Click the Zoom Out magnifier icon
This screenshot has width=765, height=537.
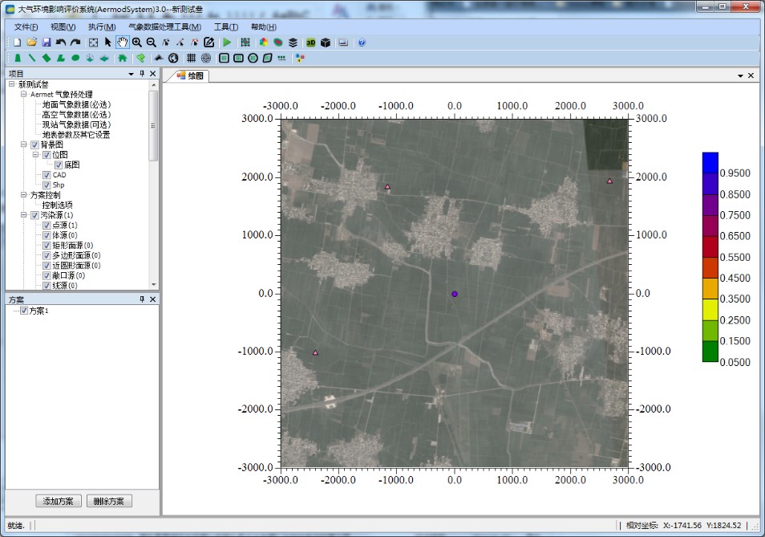[x=152, y=42]
